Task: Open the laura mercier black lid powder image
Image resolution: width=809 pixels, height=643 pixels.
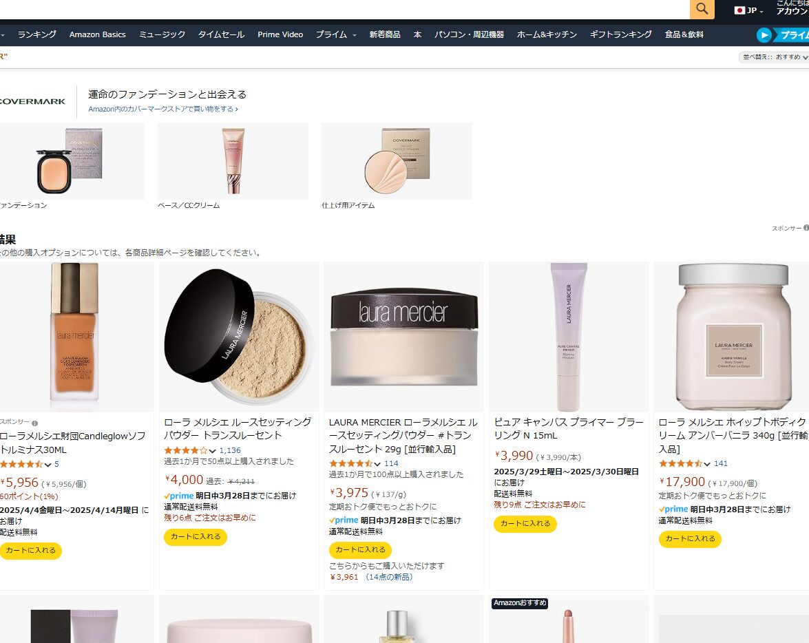Action: point(404,337)
